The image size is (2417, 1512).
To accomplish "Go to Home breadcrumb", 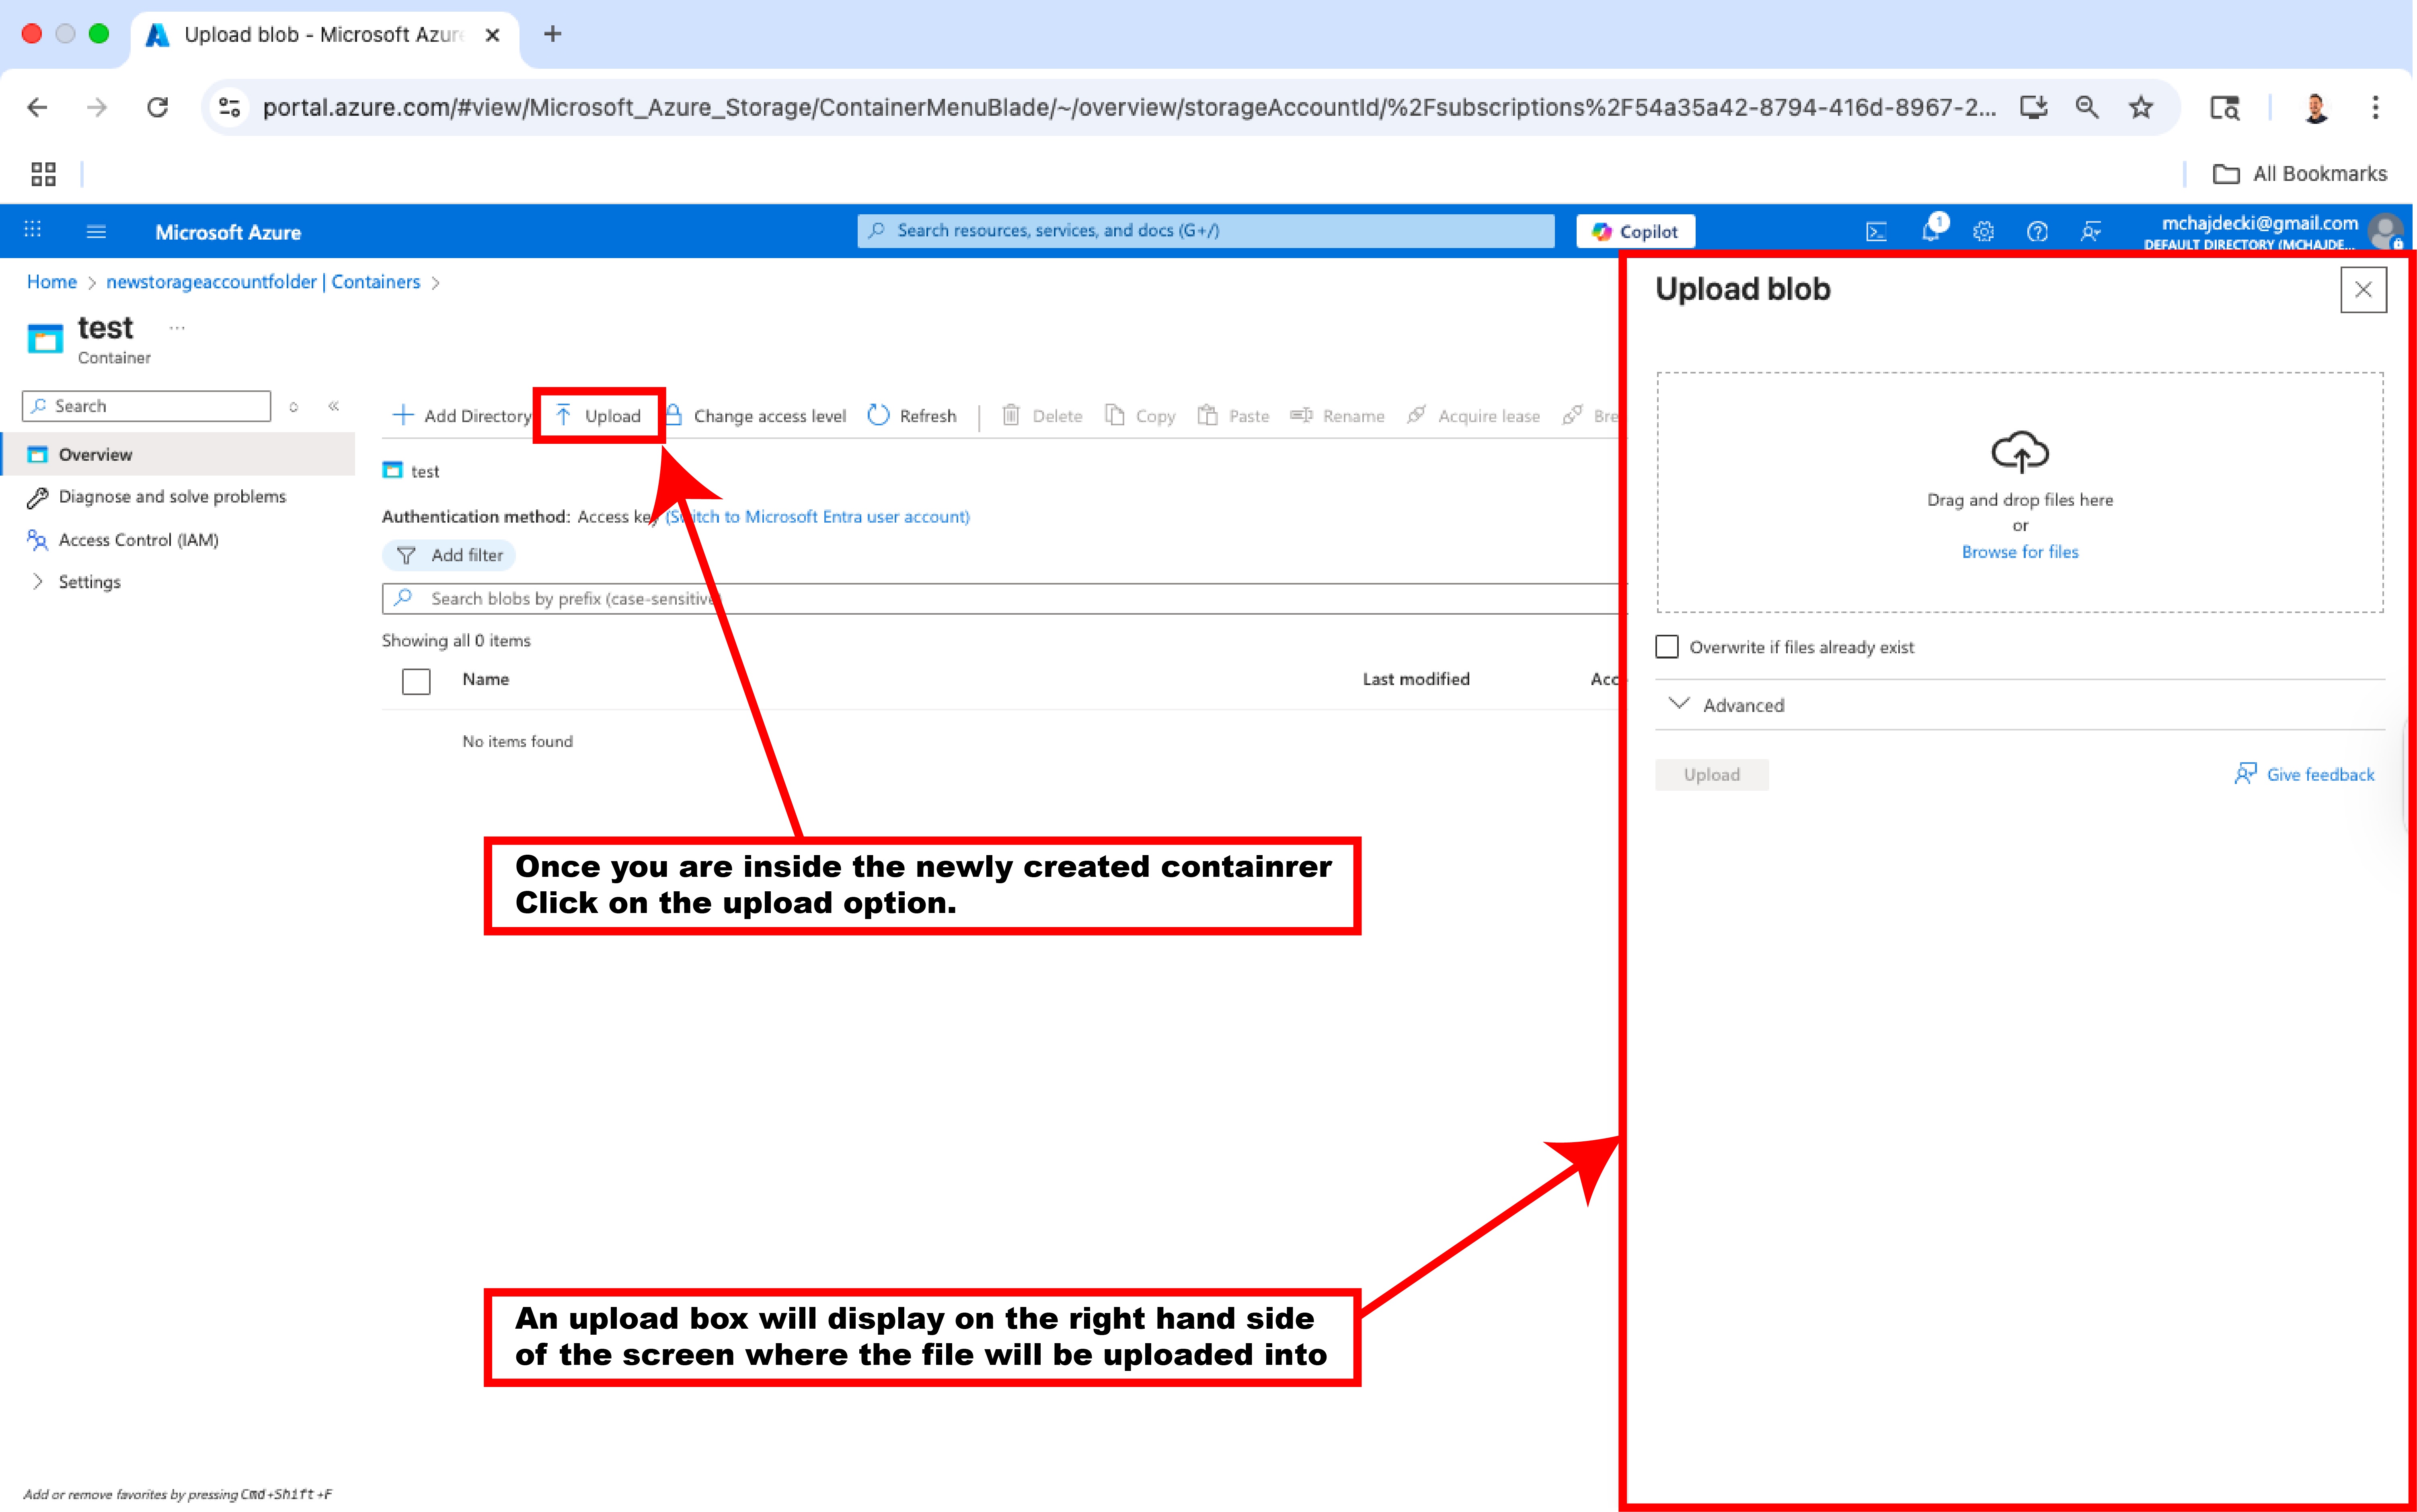I will (x=52, y=282).
